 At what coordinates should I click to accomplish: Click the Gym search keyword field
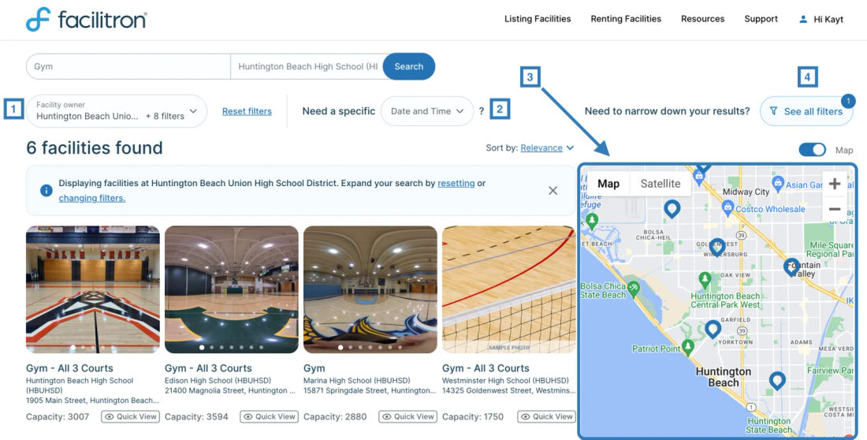coord(128,66)
